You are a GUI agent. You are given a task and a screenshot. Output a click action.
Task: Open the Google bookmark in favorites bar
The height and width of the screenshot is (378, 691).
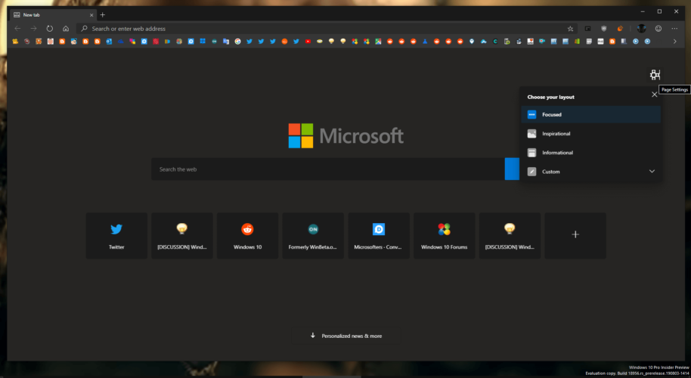[x=237, y=42]
